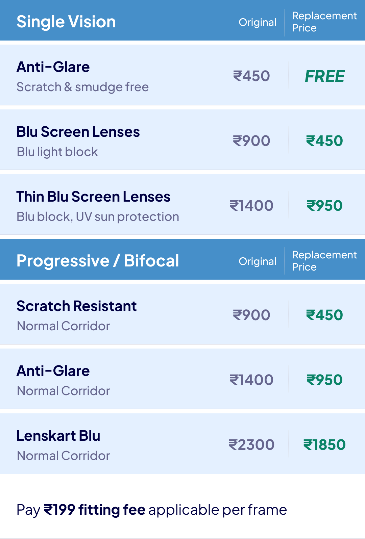Click the ₹1850 replacement price
Viewport: 365px width, 539px height.
tap(324, 445)
